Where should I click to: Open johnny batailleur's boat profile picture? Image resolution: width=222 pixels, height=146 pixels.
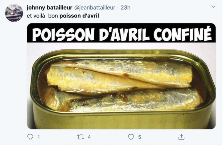14,13
